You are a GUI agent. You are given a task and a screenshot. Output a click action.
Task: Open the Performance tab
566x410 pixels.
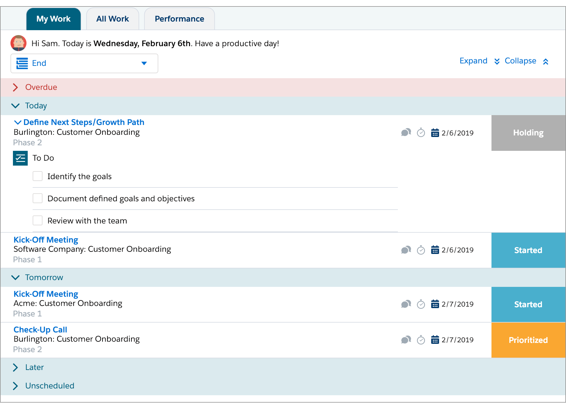(x=180, y=19)
